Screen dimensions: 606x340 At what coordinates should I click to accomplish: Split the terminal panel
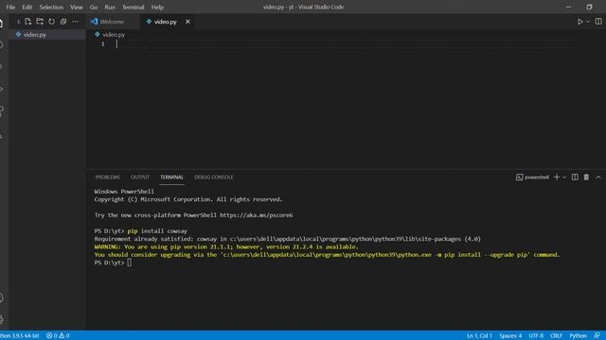[575, 178]
